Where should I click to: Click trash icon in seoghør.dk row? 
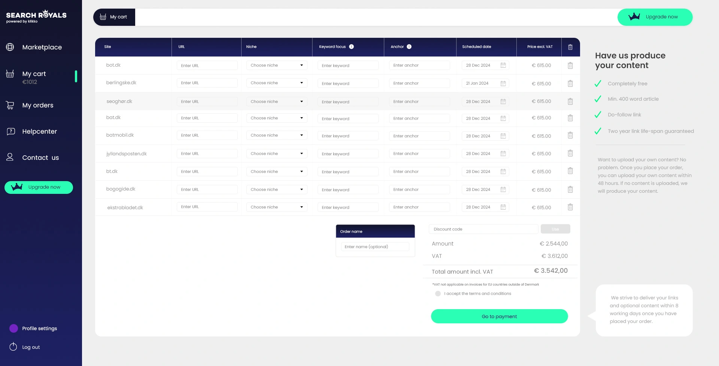[x=570, y=101]
